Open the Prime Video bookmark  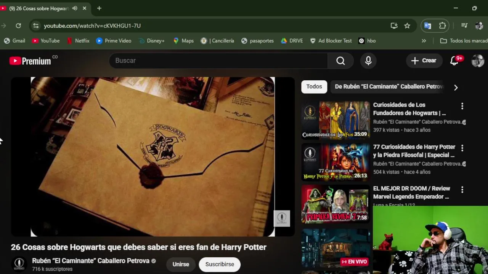(114, 41)
